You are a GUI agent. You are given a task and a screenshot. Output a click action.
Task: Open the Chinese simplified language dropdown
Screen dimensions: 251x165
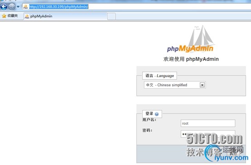(175, 85)
